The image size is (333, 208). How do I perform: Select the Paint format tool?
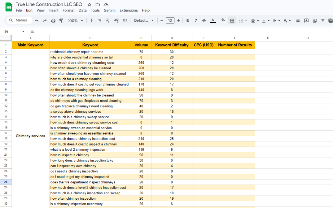61,21
